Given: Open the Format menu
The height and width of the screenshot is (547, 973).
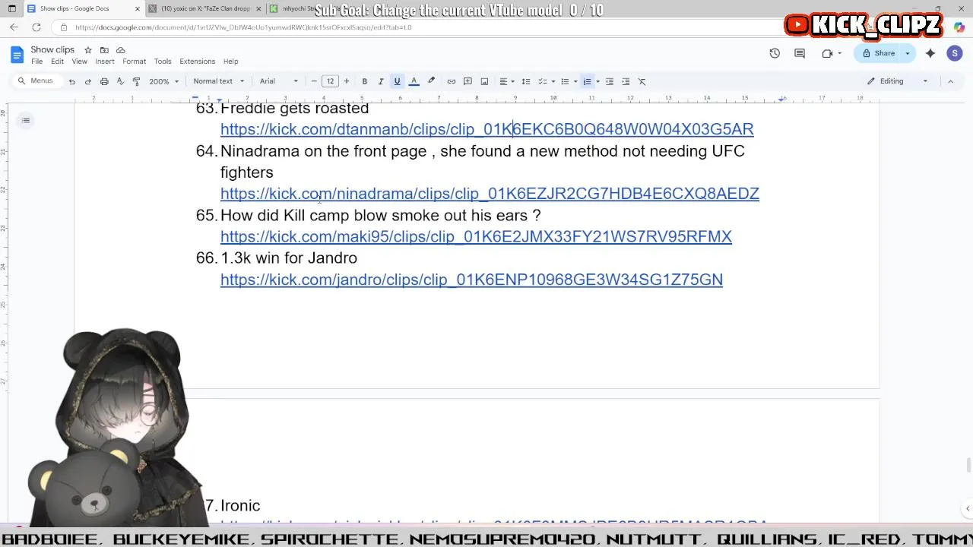Looking at the screenshot, I should click(x=134, y=62).
